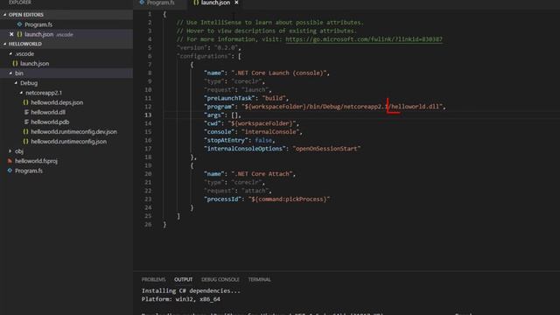
Task: Click the ".NET Core Launch (console)" name value
Action: click(279, 73)
